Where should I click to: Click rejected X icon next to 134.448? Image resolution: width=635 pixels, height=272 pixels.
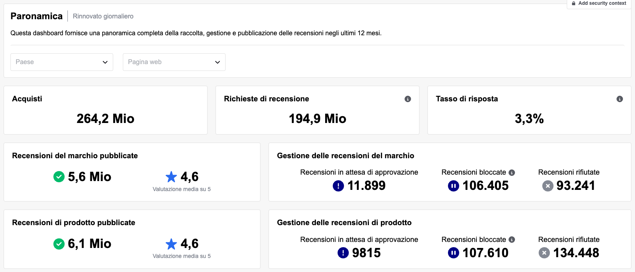click(x=544, y=253)
